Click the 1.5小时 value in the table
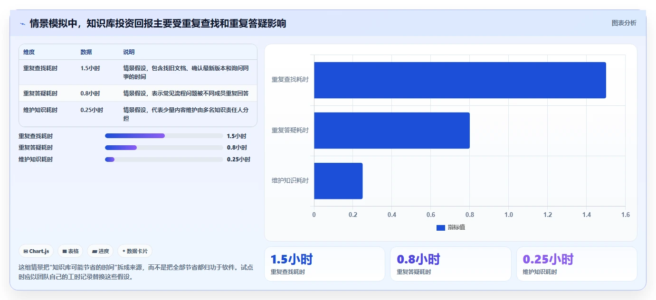This screenshot has width=656, height=300. pyautogui.click(x=90, y=68)
